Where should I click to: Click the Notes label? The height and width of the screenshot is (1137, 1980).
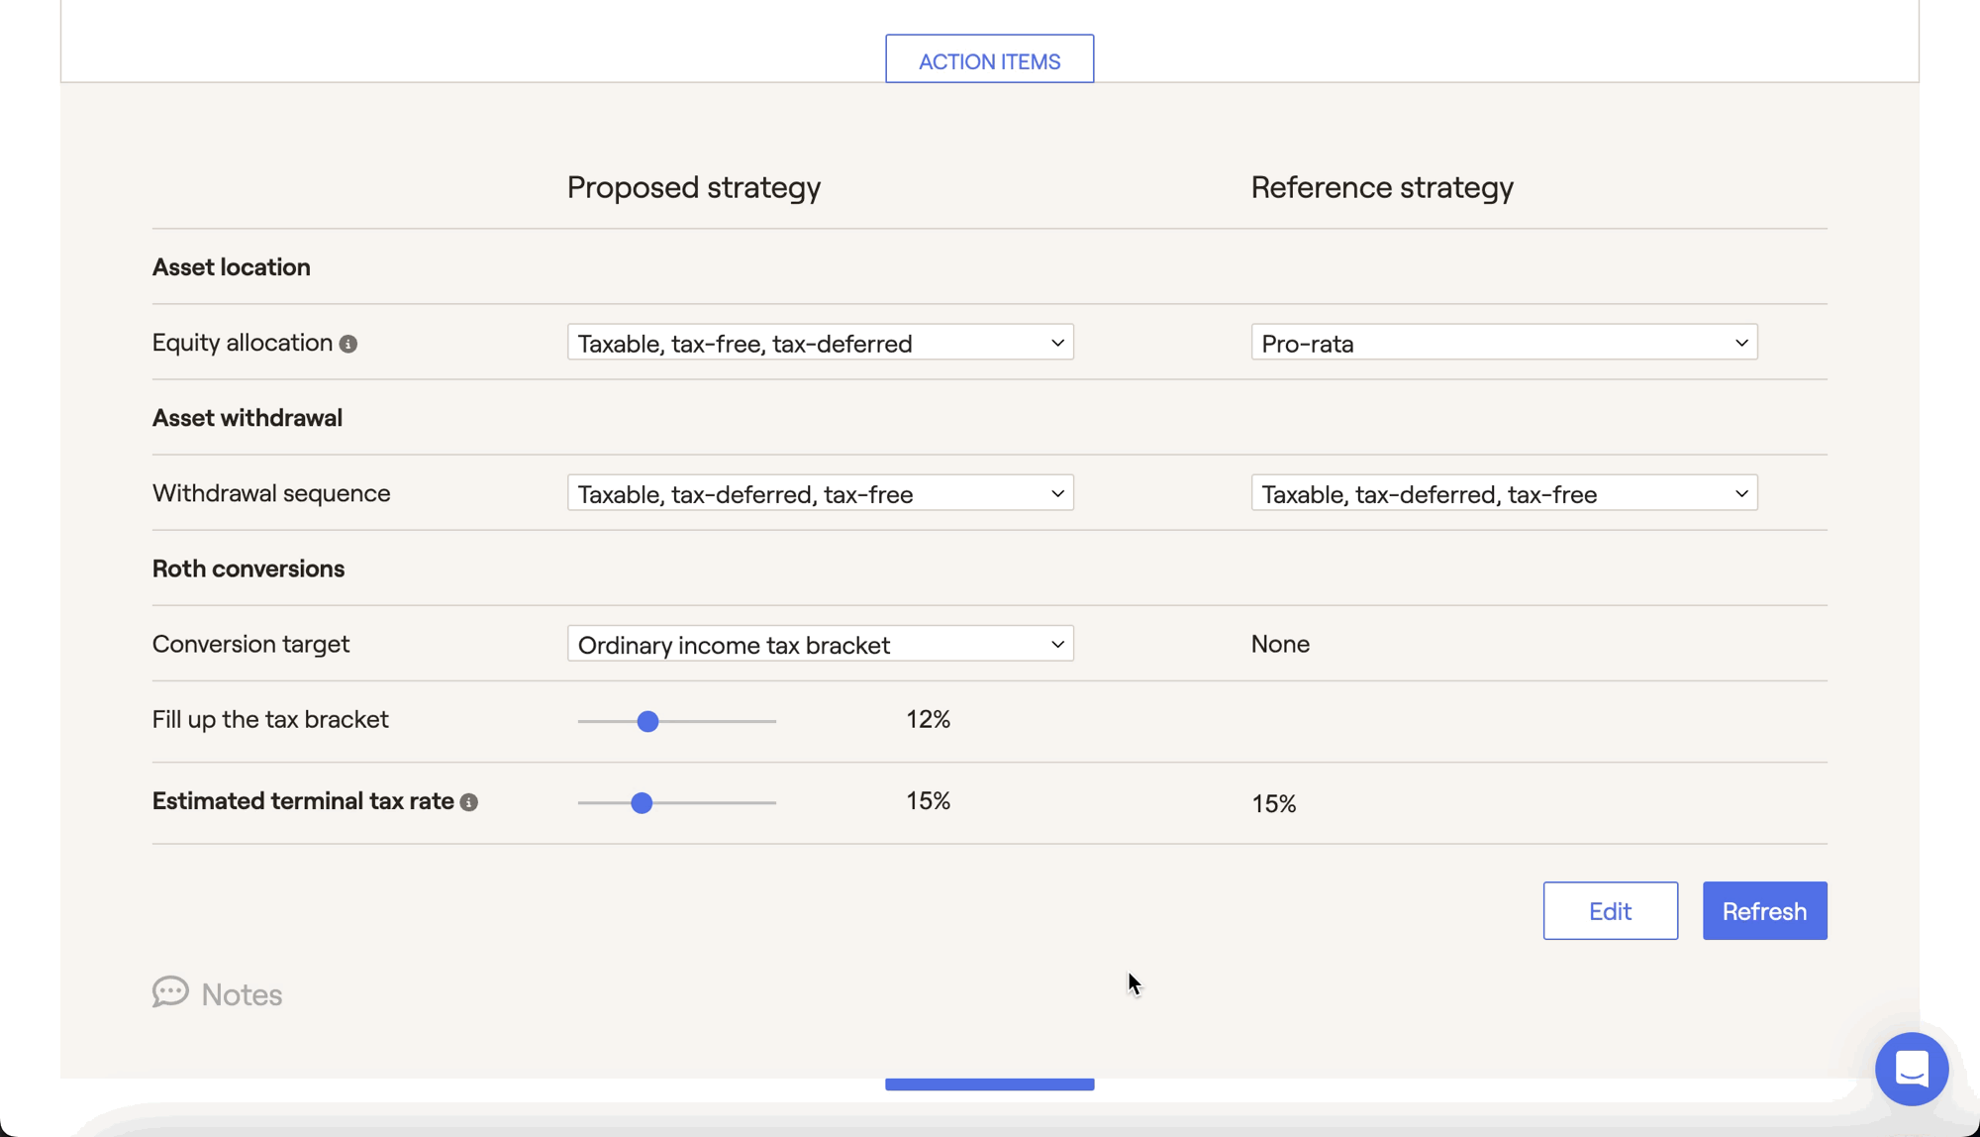pyautogui.click(x=242, y=994)
